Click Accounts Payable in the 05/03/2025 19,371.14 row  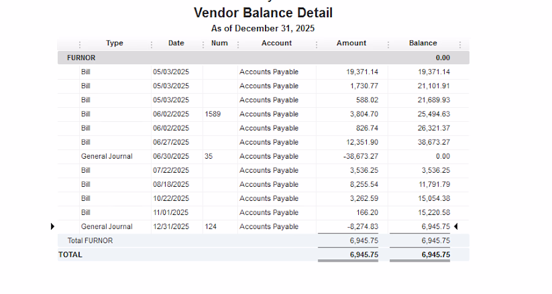tap(269, 72)
